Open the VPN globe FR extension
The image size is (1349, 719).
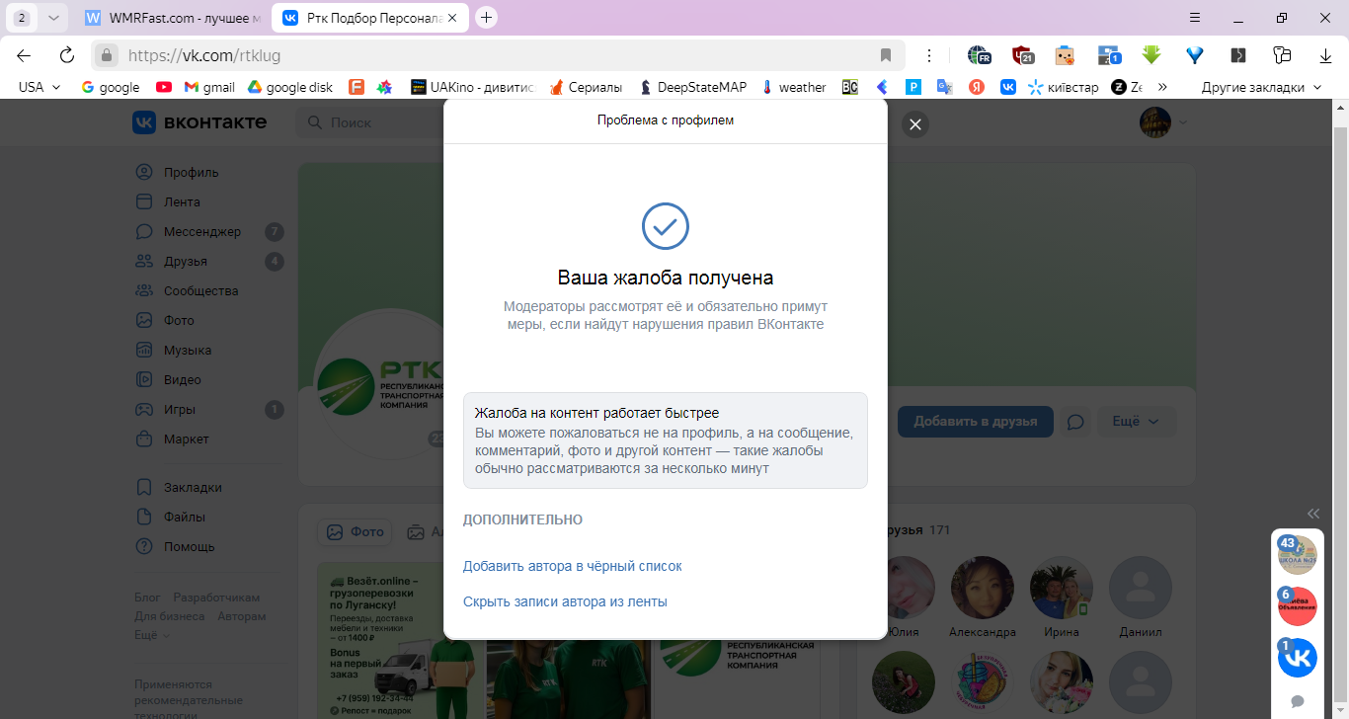[x=979, y=55]
